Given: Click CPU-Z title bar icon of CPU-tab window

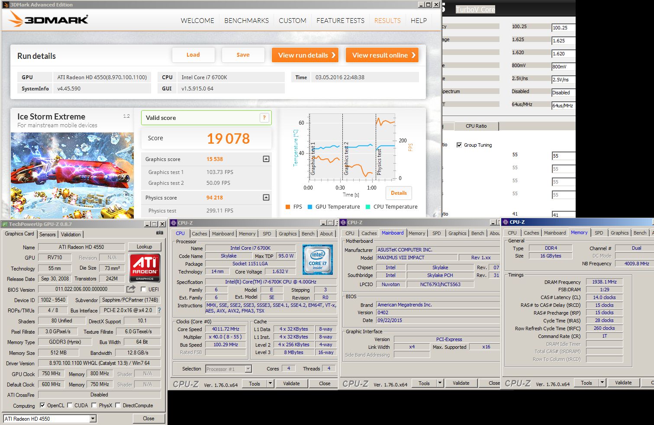Looking at the screenshot, I should point(174,223).
